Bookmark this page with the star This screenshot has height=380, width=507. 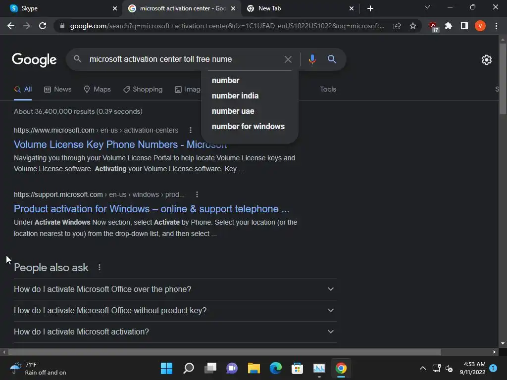pyautogui.click(x=413, y=26)
